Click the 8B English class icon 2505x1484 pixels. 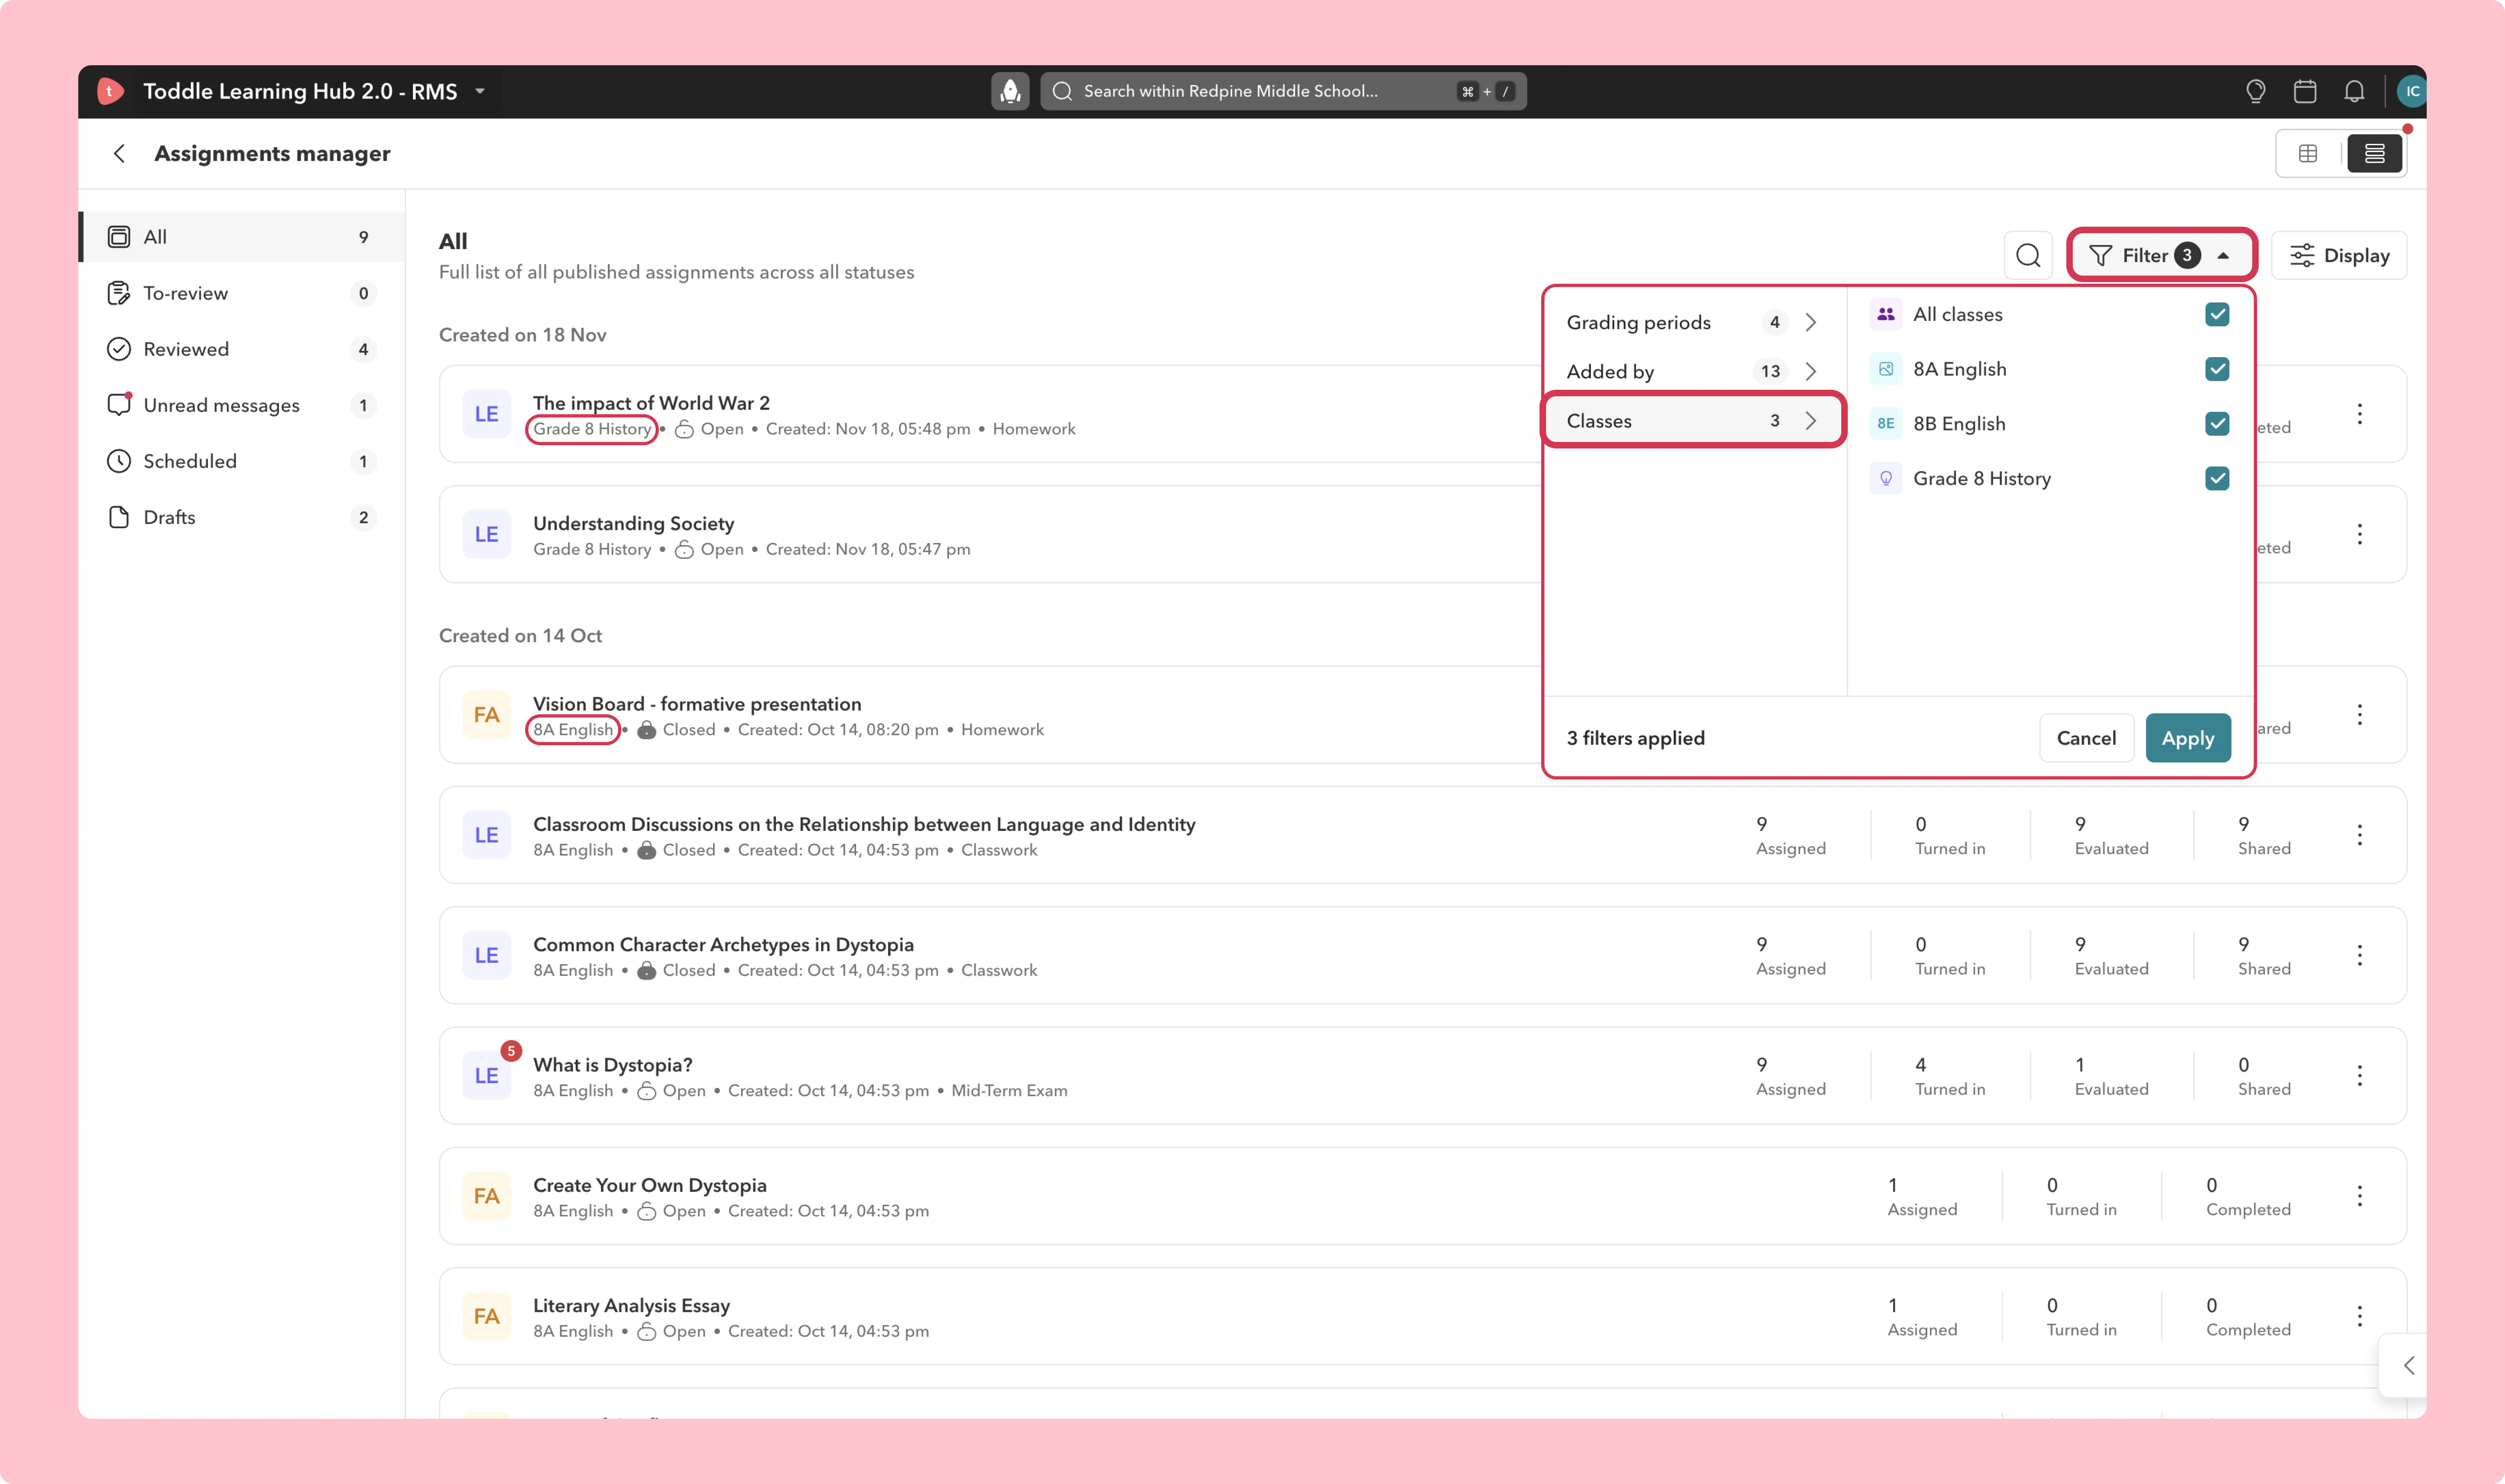[1886, 424]
